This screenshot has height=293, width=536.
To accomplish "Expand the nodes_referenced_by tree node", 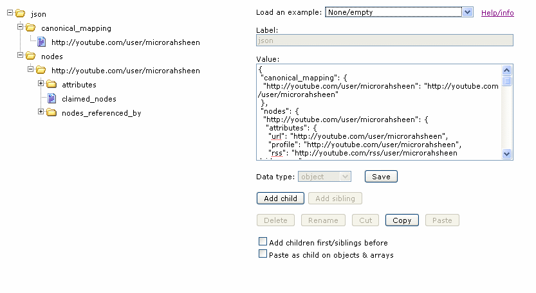I will pos(41,112).
